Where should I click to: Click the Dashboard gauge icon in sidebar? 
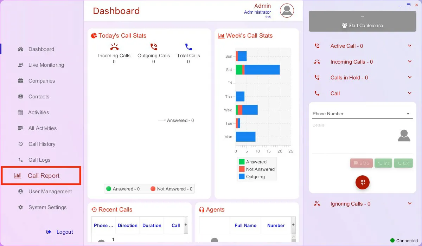coord(20,49)
